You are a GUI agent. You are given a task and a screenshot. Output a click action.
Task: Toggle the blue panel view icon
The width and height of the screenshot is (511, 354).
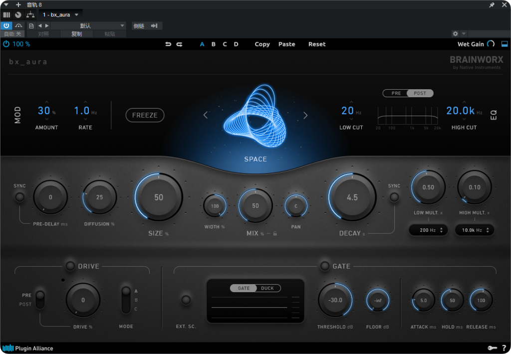point(504,44)
